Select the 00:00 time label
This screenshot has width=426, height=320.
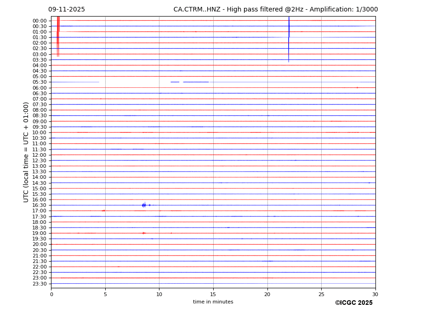click(39, 21)
